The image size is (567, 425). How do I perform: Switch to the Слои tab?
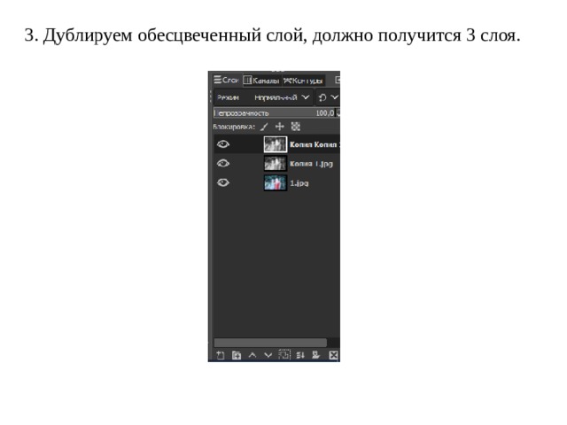pos(227,80)
